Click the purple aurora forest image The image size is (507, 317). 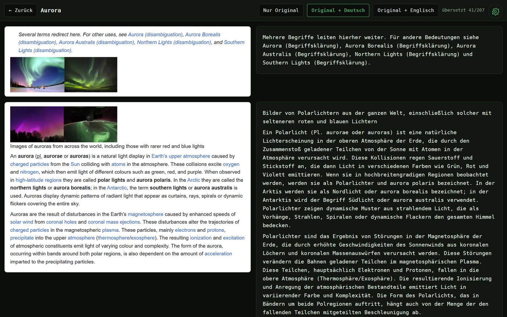click(37, 124)
